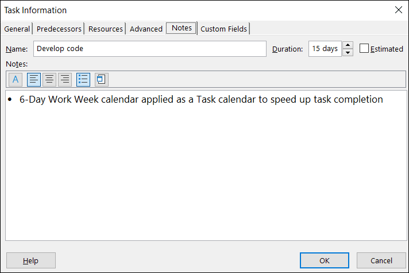Open the Custom Fields tab

click(x=223, y=29)
